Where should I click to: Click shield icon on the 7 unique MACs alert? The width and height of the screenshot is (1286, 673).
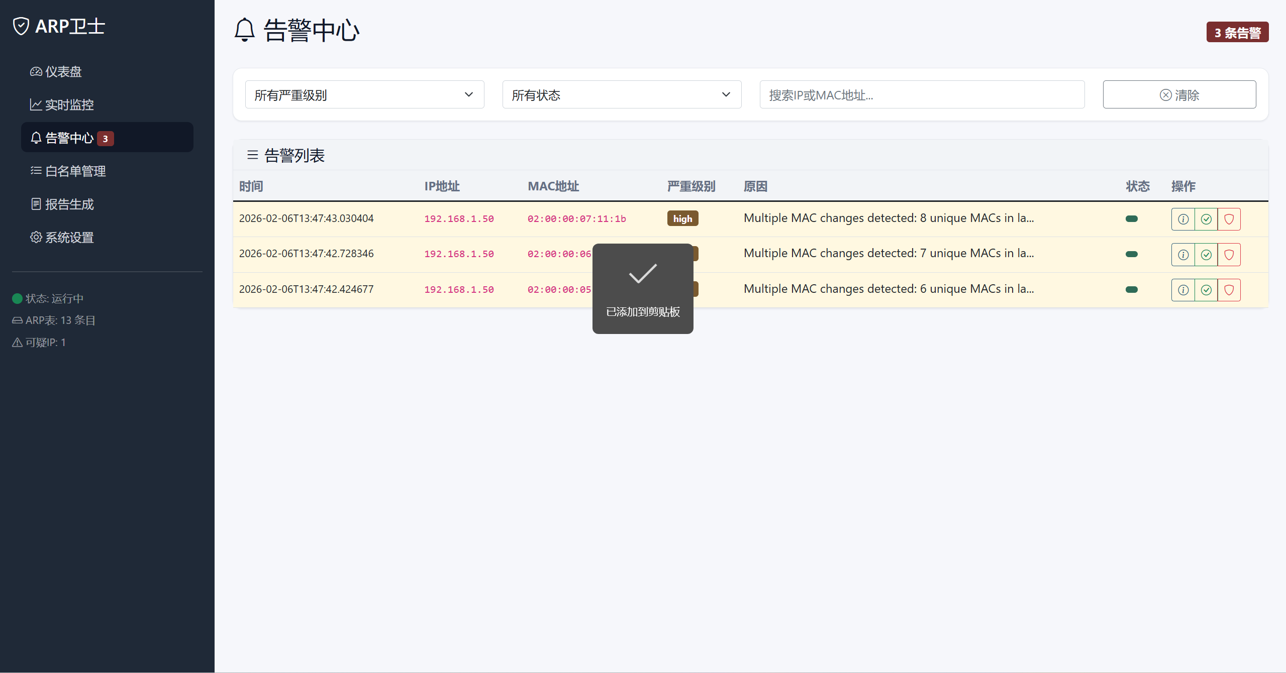pyautogui.click(x=1229, y=255)
